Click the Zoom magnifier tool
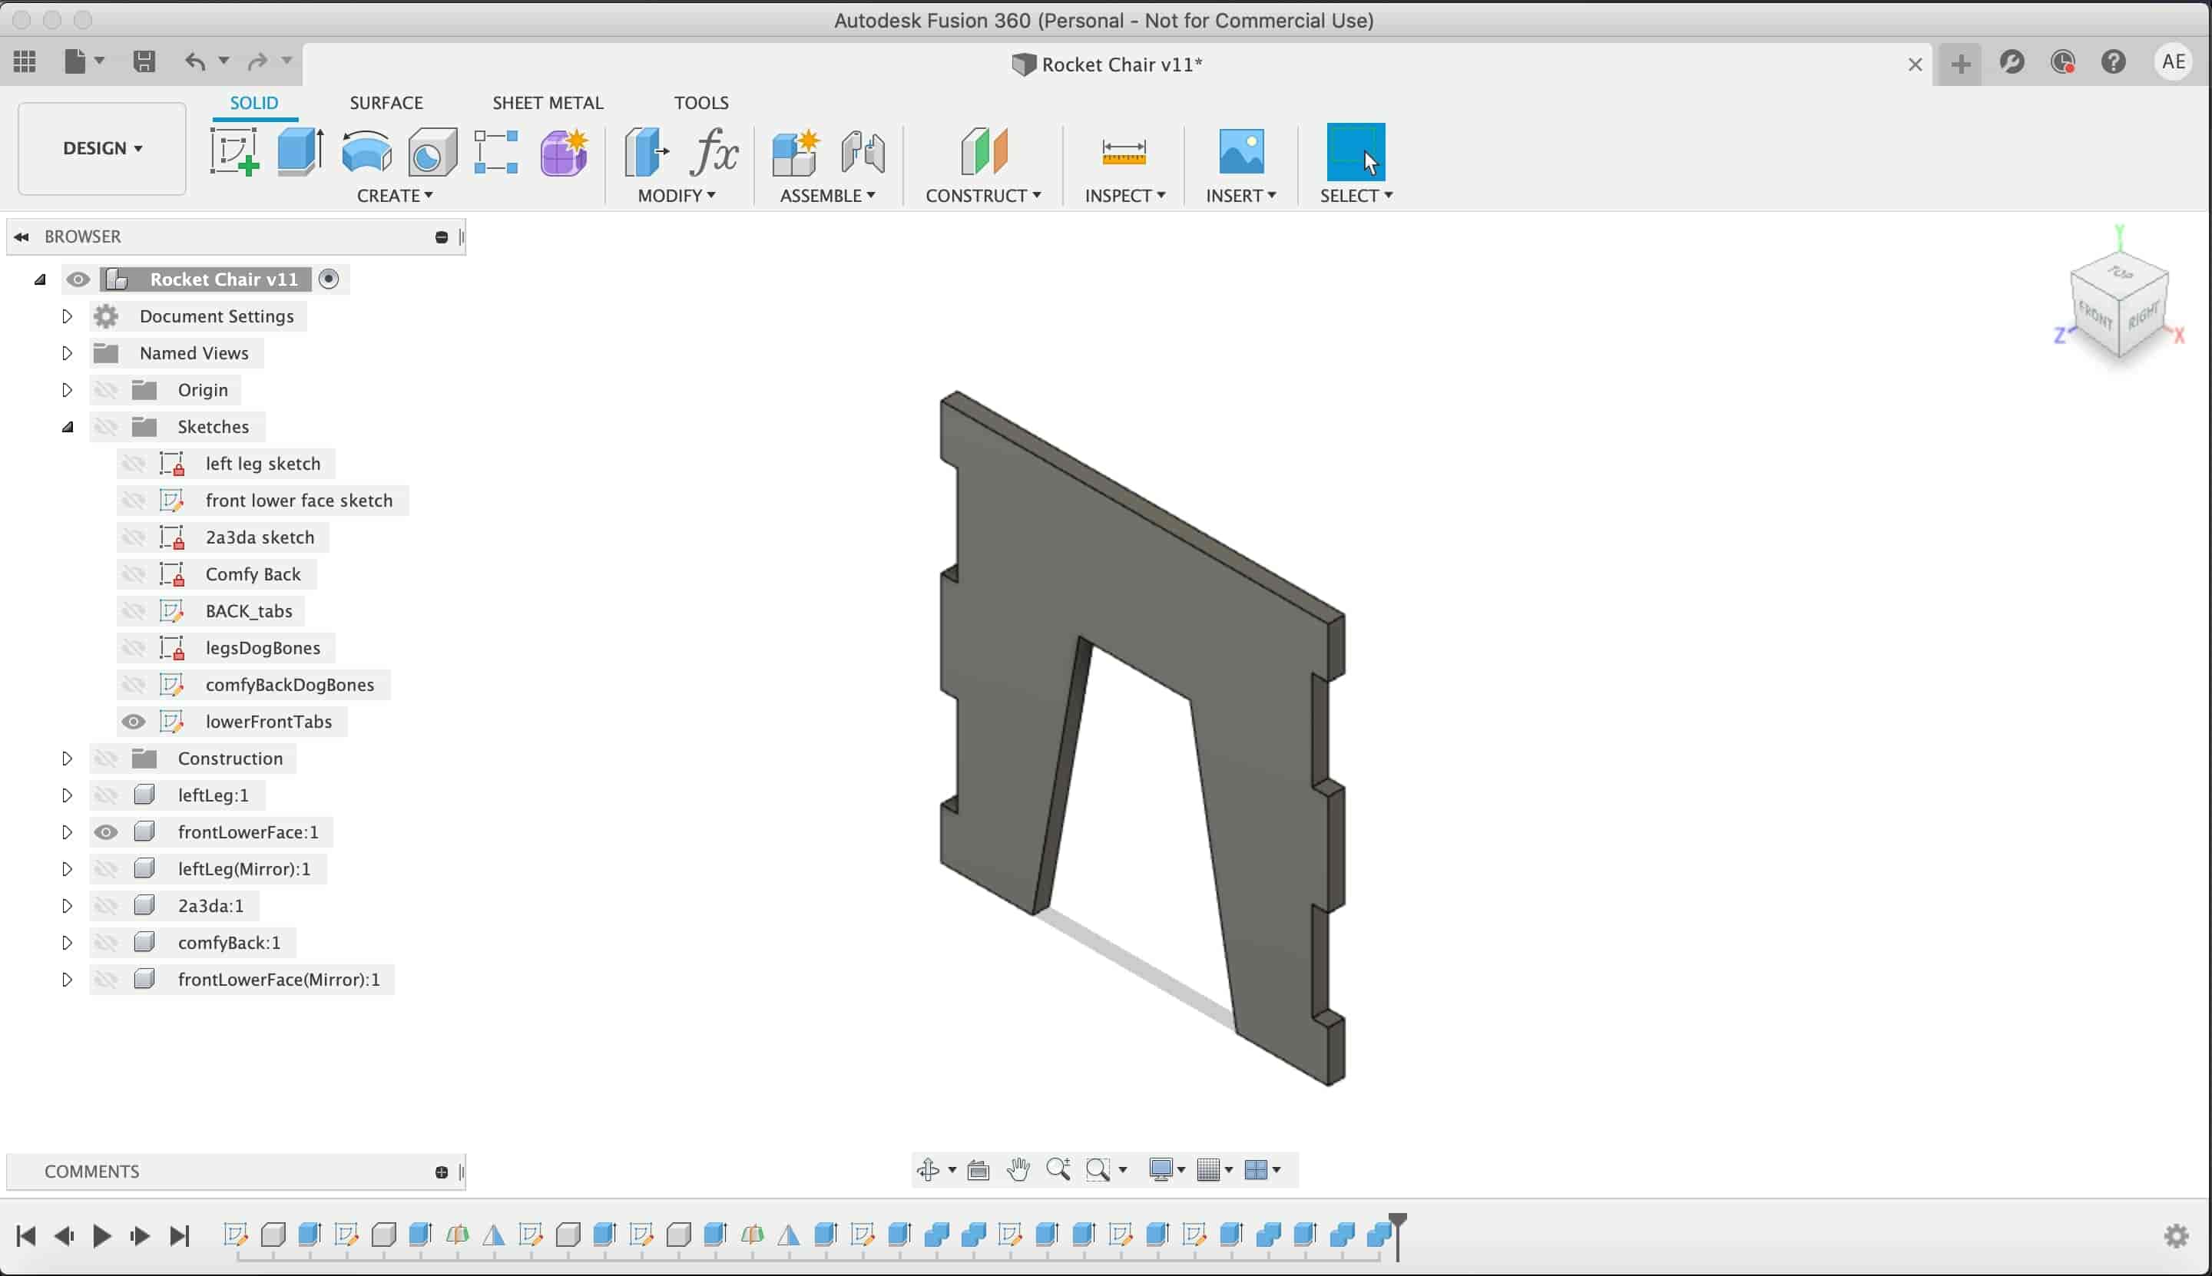The image size is (2212, 1276). click(x=1058, y=1169)
